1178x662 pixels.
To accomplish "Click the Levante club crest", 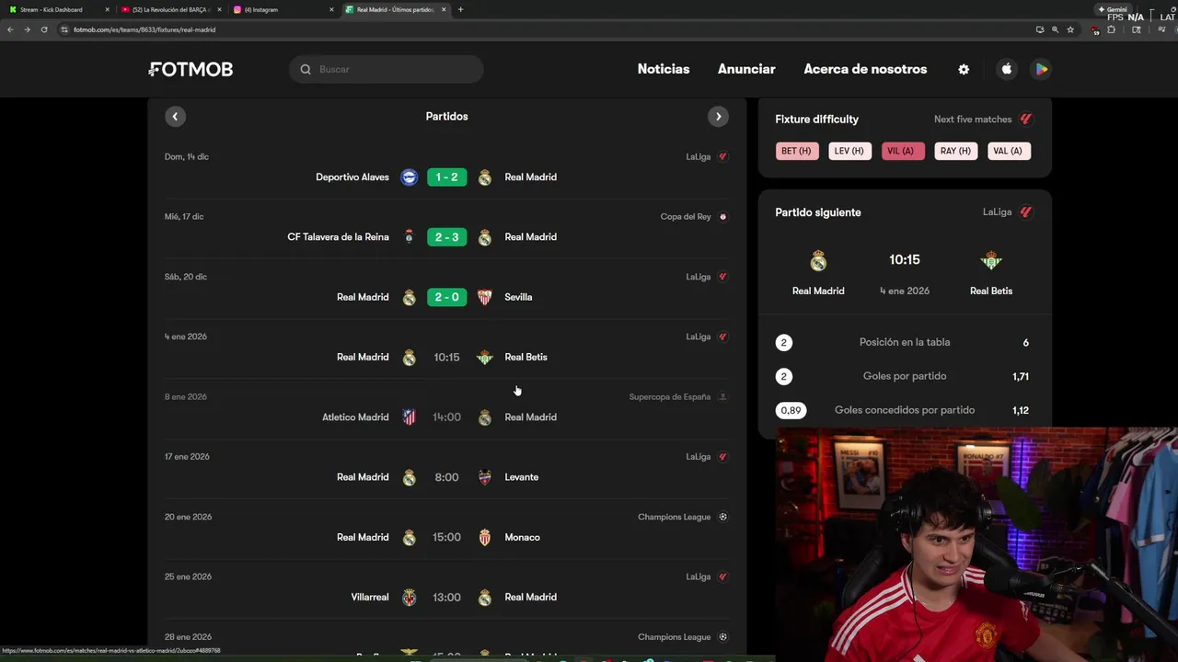I will (x=485, y=477).
